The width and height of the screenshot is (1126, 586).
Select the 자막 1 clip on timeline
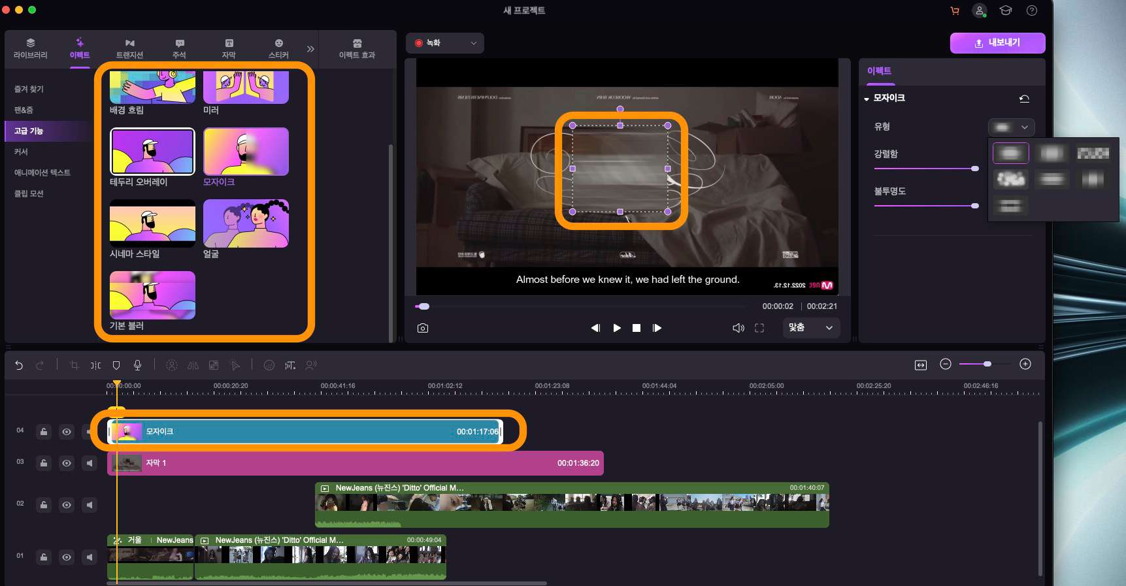pyautogui.click(x=356, y=463)
